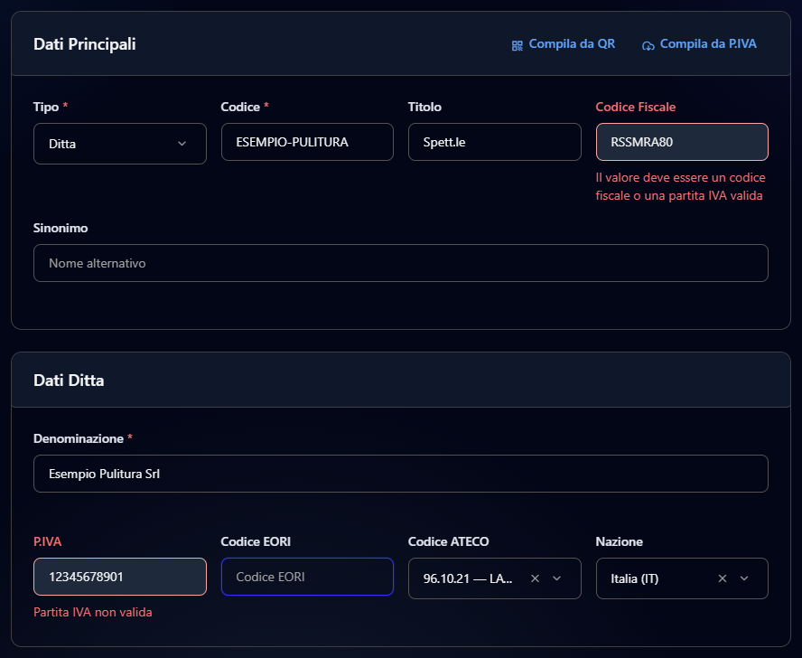Image resolution: width=802 pixels, height=658 pixels.
Task: Click the Dati Ditta heading
Action: [69, 381]
